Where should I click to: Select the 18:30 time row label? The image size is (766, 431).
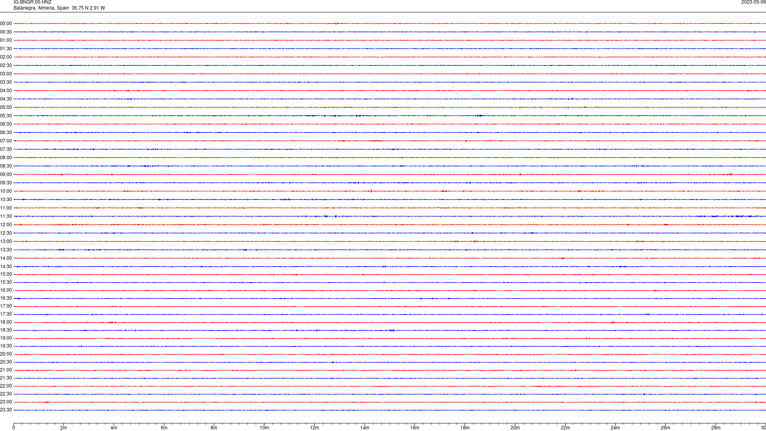point(6,330)
